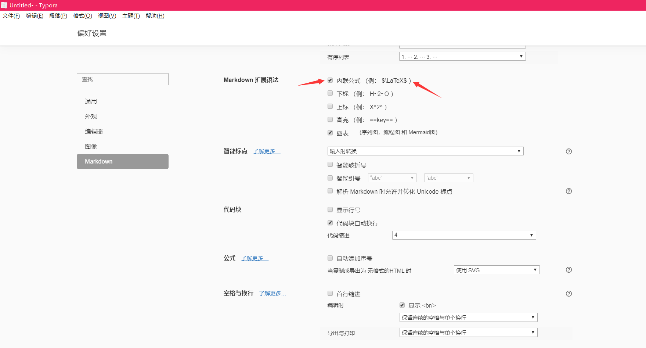Click the help icon beside Unicode 标点 option
Screen dimensions: 646x348
[569, 191]
